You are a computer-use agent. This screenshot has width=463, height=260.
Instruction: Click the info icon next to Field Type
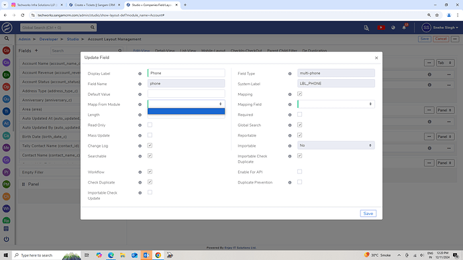coord(290,74)
